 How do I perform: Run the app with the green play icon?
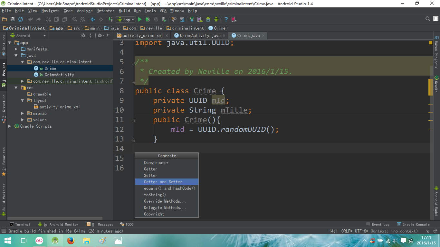pyautogui.click(x=140, y=19)
